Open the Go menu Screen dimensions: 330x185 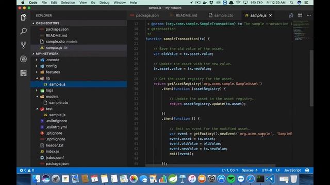pos(93,3)
